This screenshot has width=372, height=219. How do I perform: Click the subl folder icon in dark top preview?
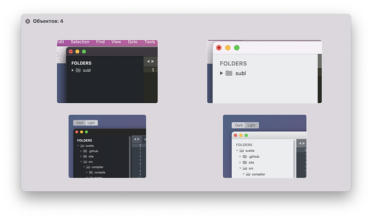tap(78, 70)
